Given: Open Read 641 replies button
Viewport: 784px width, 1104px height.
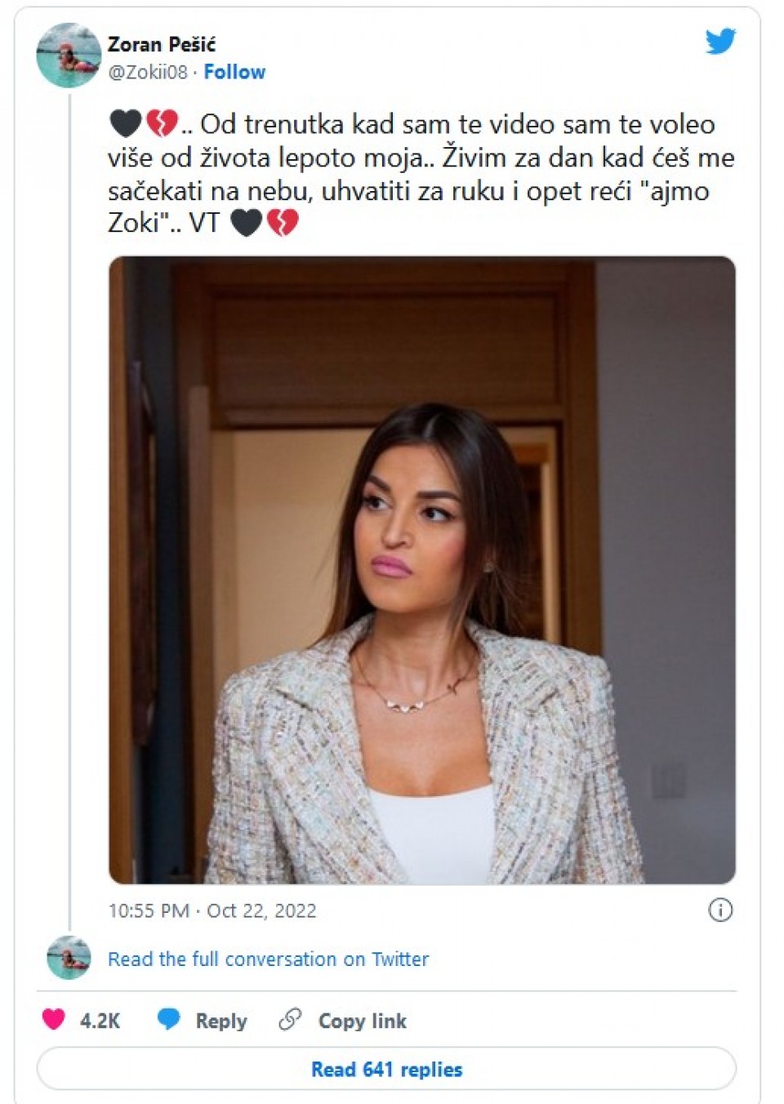Looking at the screenshot, I should (386, 1069).
